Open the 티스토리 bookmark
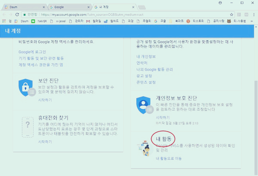Viewport: 258px width, 176px height. (x=195, y=21)
